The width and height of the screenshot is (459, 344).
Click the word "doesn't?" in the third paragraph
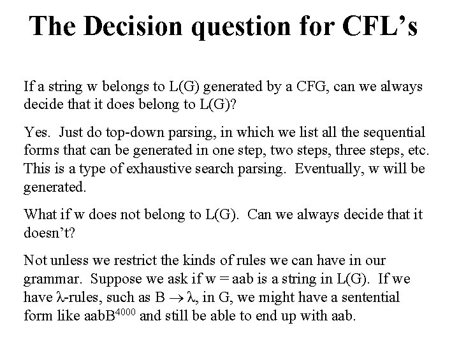click(x=50, y=233)
